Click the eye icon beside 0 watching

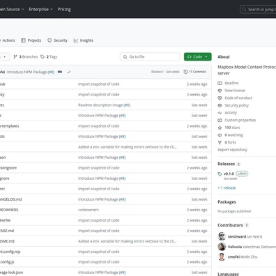(x=220, y=135)
